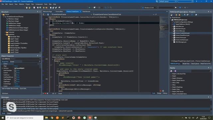Screen dimensions: 213x120
Task: Pin the Object Inspector panel
Action: 38,56
